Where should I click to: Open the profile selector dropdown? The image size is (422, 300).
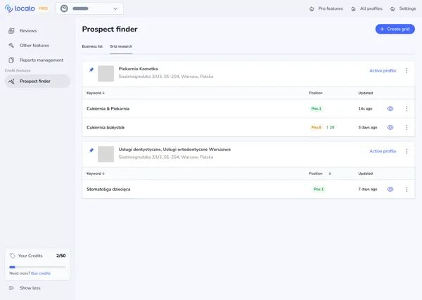pyautogui.click(x=89, y=8)
